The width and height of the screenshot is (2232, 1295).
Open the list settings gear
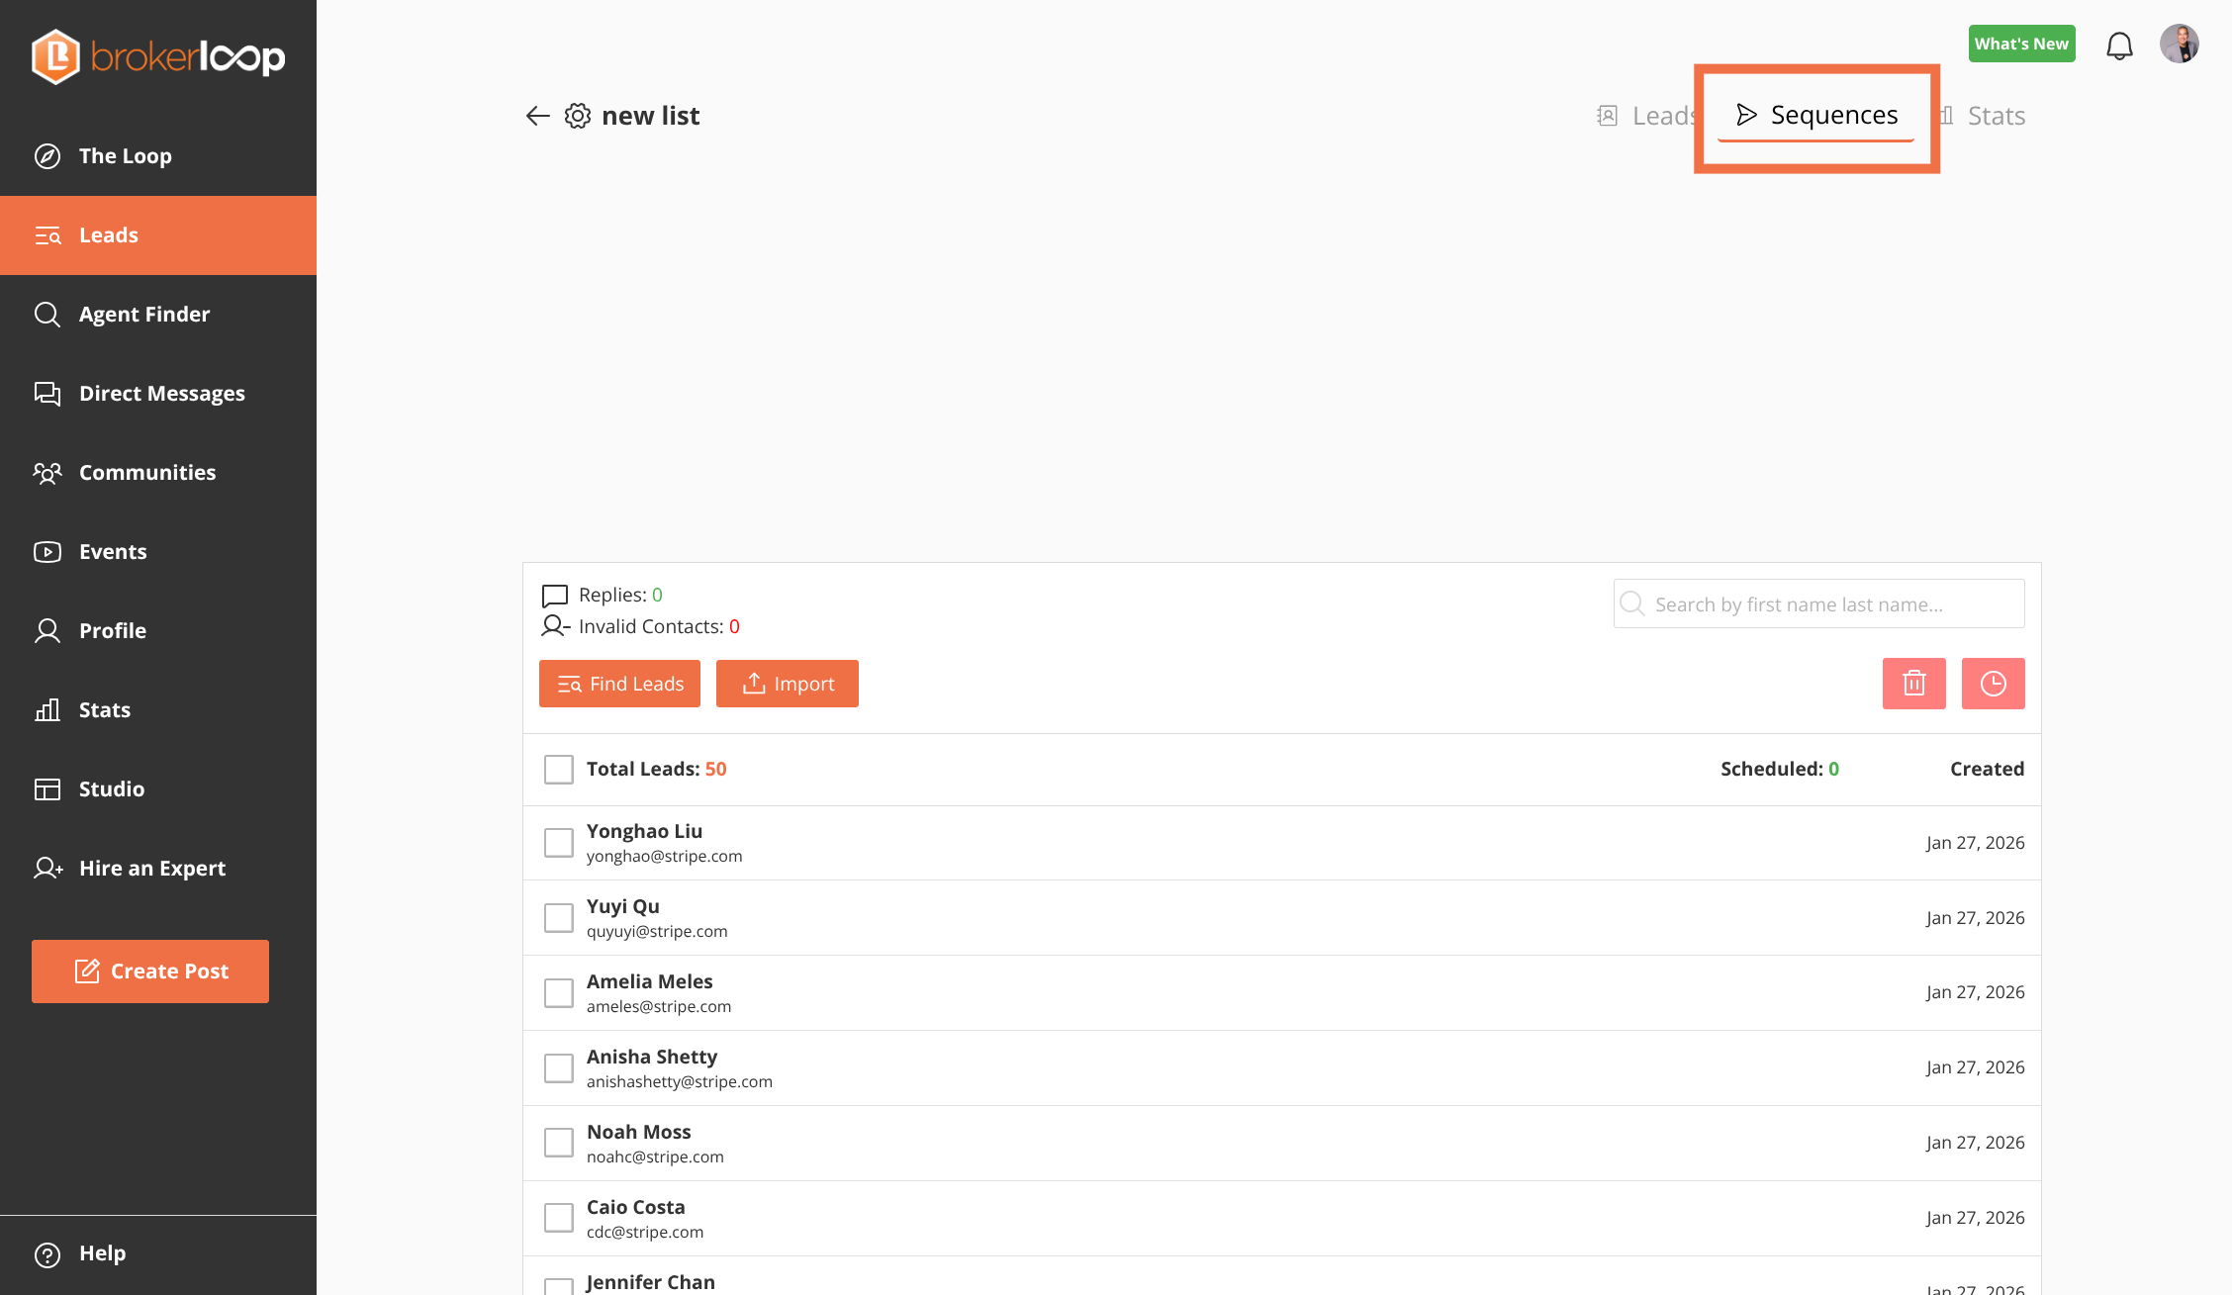click(577, 116)
